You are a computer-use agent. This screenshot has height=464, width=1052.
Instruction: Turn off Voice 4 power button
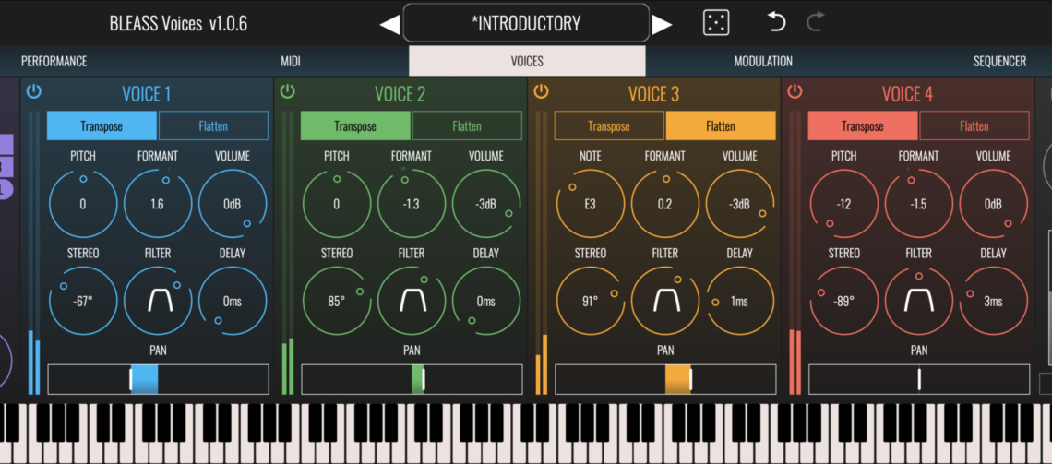pyautogui.click(x=795, y=91)
